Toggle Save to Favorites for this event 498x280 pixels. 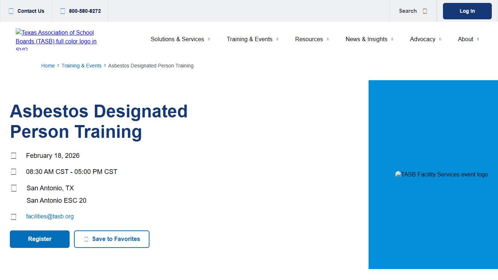click(x=112, y=239)
